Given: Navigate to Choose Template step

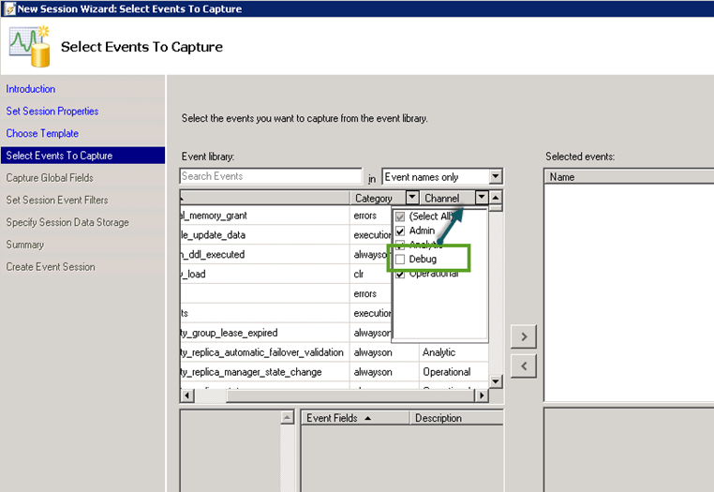Looking at the screenshot, I should (x=42, y=133).
